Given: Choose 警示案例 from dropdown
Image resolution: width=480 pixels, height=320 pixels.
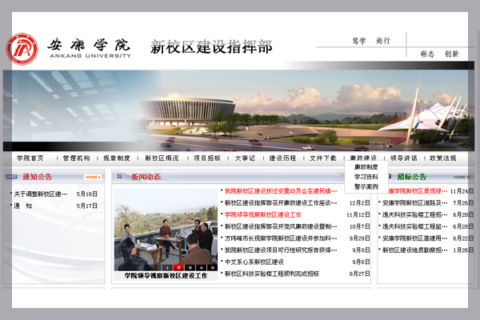Looking at the screenshot, I should 366,186.
